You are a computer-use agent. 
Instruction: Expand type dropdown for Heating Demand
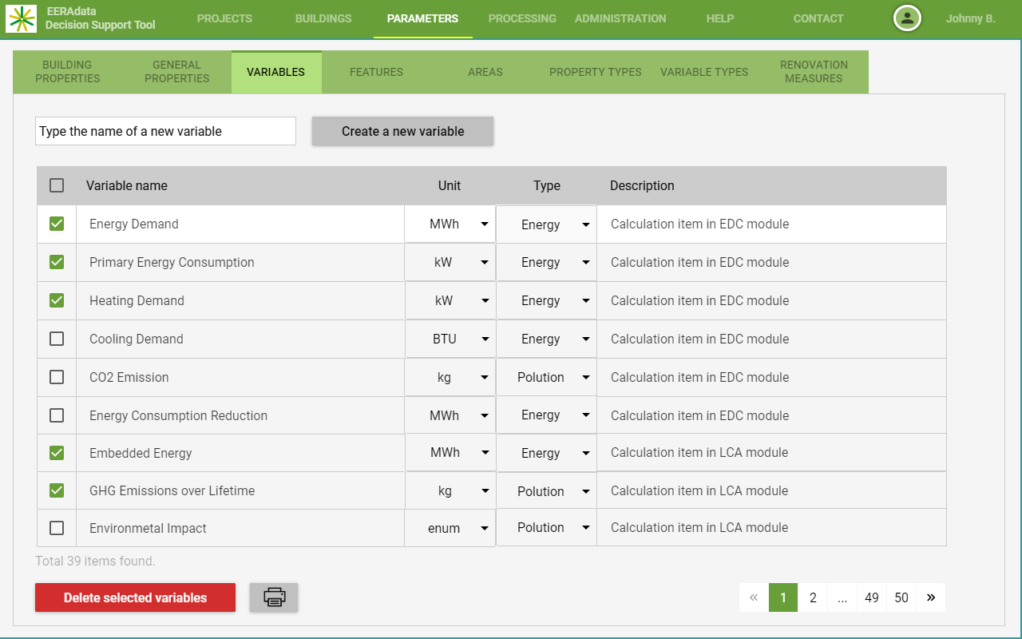[x=585, y=300]
